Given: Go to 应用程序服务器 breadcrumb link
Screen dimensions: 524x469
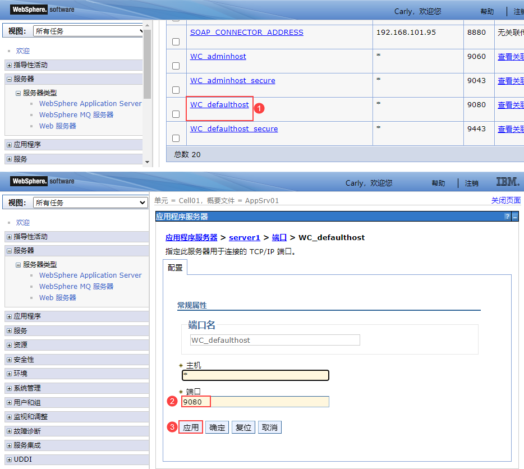Looking at the screenshot, I should [191, 238].
